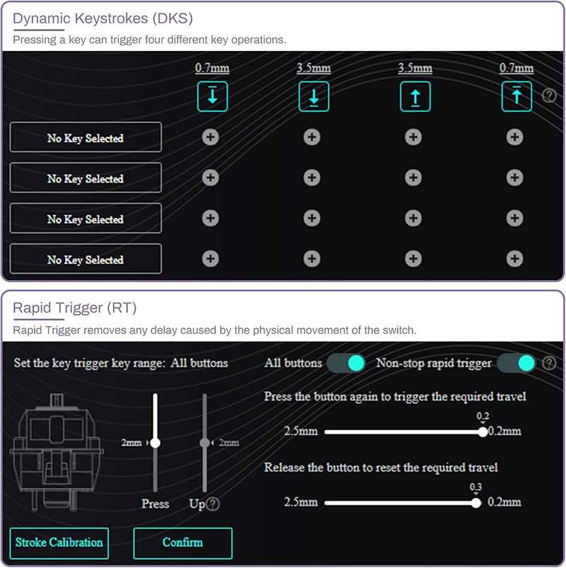Choose the third No Key Selected slot

tap(86, 219)
